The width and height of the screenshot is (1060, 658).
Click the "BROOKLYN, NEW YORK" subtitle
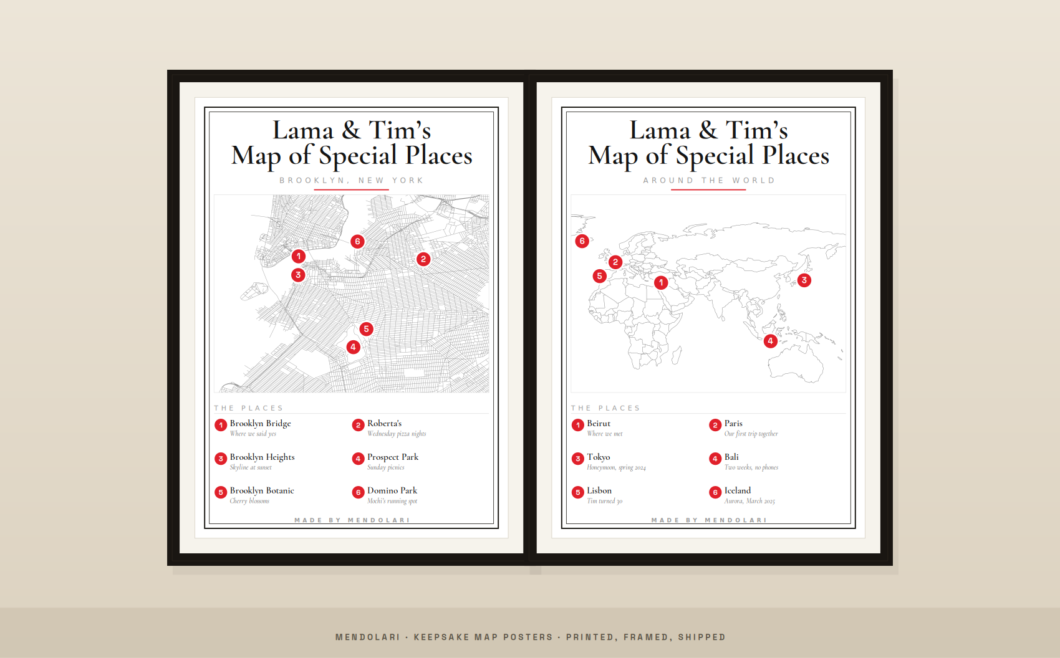pyautogui.click(x=352, y=180)
